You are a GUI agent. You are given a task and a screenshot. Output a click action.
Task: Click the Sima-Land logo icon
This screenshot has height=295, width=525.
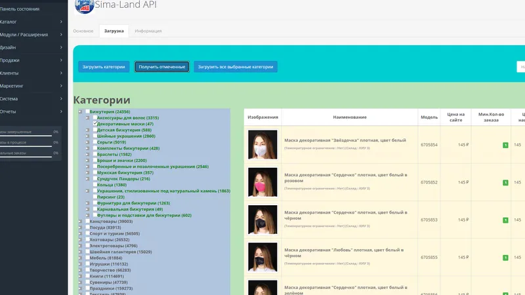84,6
